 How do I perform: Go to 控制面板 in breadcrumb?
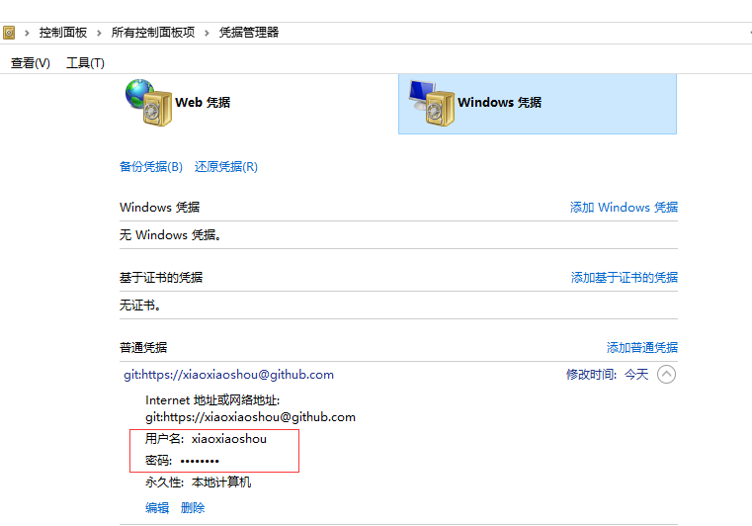(63, 33)
